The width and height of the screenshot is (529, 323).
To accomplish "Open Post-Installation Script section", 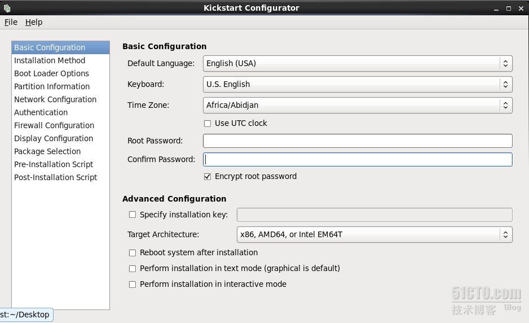I will pos(56,177).
